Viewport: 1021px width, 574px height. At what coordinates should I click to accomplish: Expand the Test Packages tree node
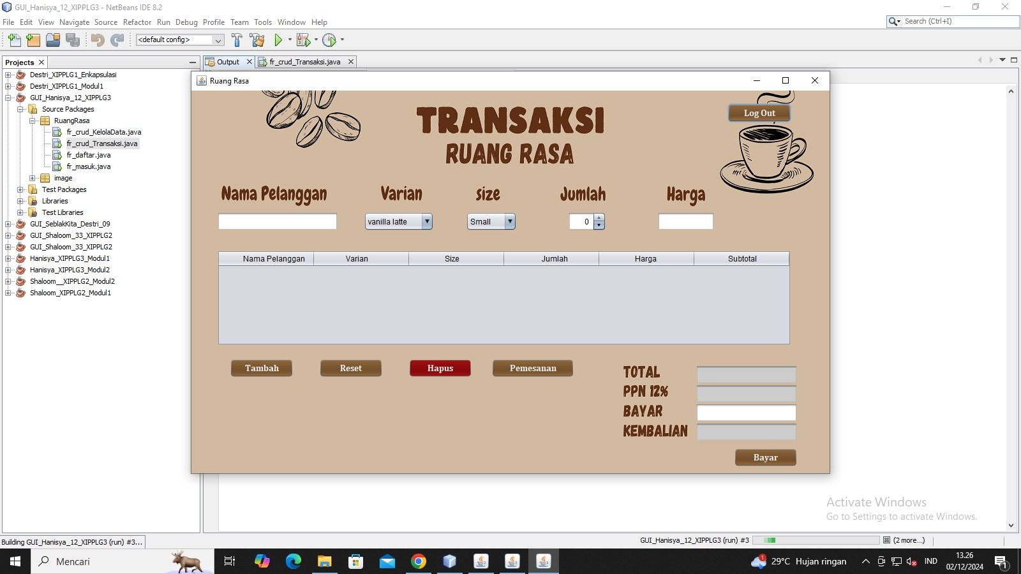tap(20, 189)
